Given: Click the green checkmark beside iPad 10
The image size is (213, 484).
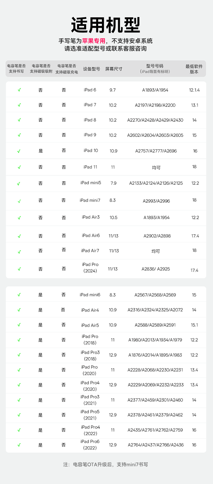Looking at the screenshot, I should (19, 151).
